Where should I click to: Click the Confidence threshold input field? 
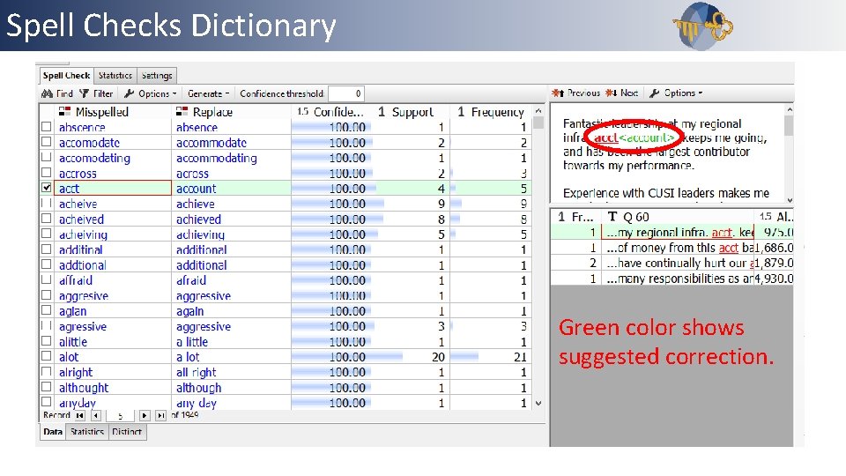pyautogui.click(x=345, y=93)
